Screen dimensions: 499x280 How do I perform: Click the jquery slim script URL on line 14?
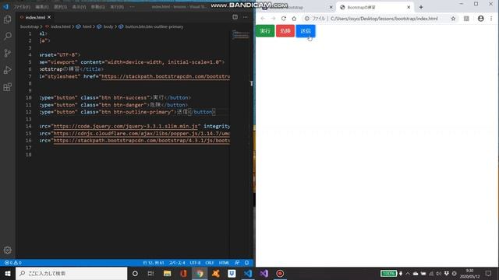click(126, 126)
